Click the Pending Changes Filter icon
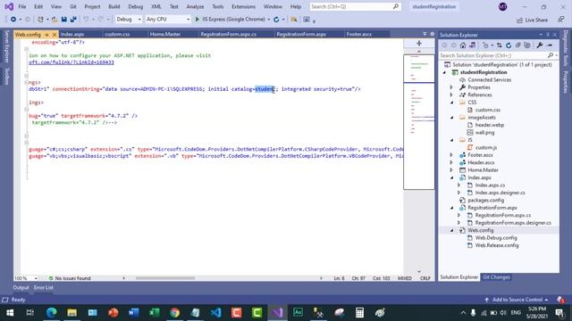Image resolution: width=572 pixels, height=321 pixels. [x=485, y=45]
